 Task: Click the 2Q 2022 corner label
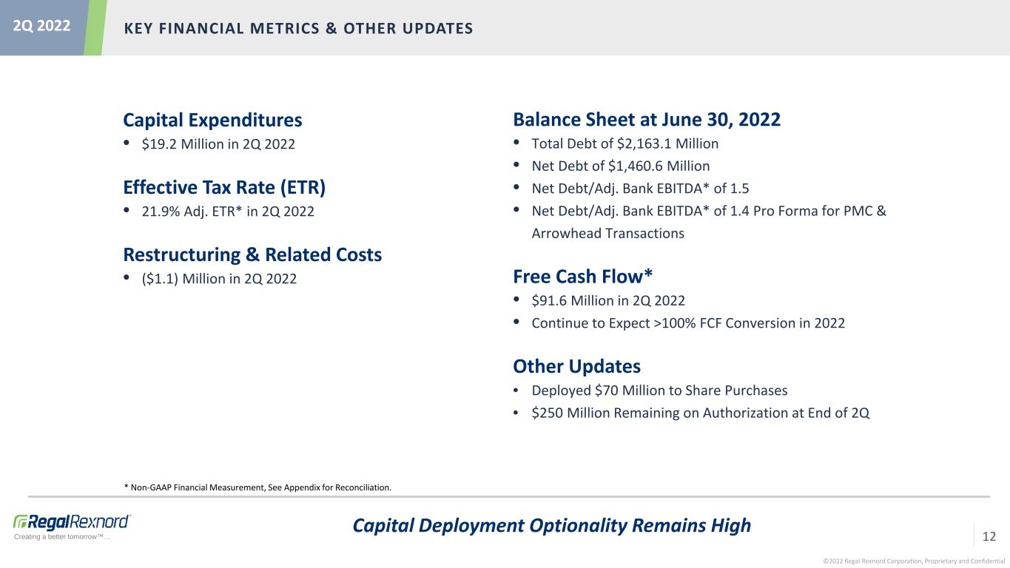(41, 26)
